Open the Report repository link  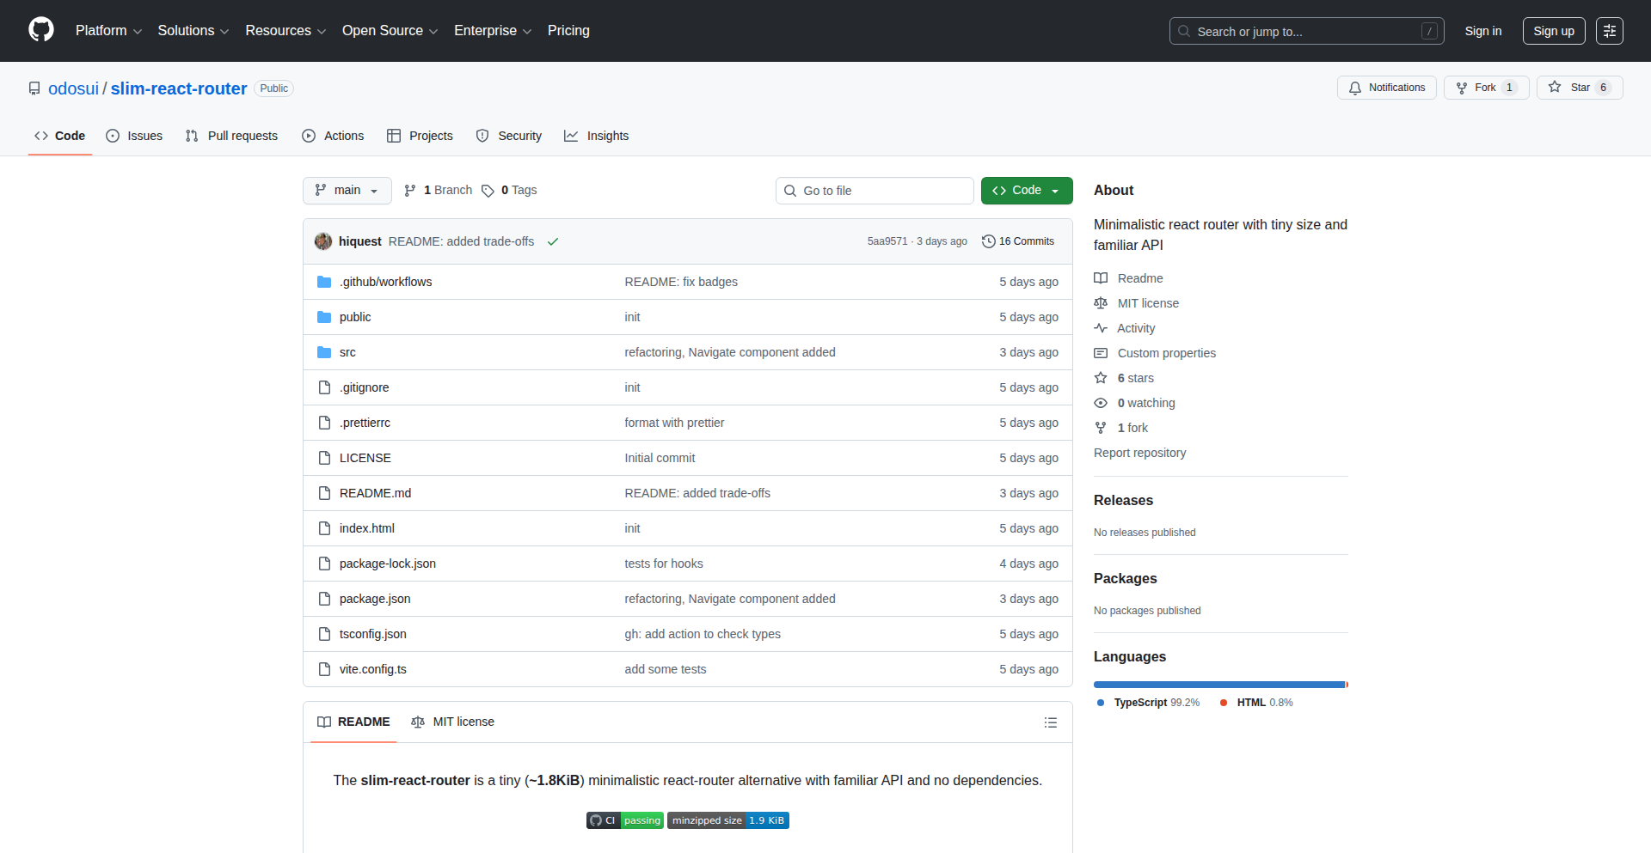tap(1139, 453)
